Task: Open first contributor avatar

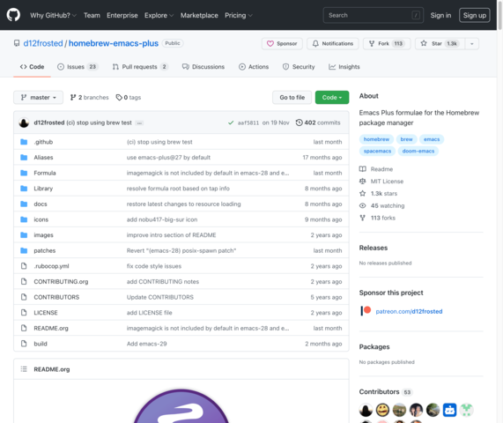Action: [366, 410]
